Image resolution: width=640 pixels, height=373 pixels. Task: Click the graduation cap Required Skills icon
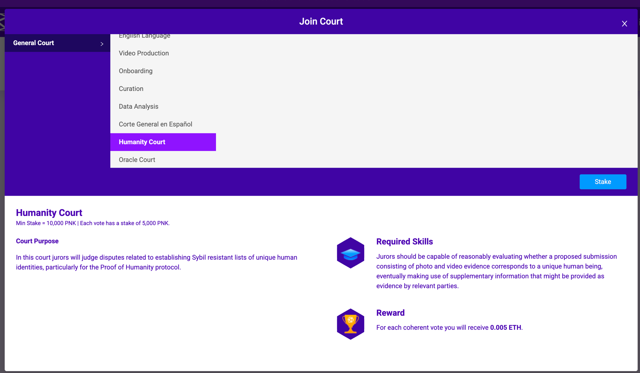(350, 253)
